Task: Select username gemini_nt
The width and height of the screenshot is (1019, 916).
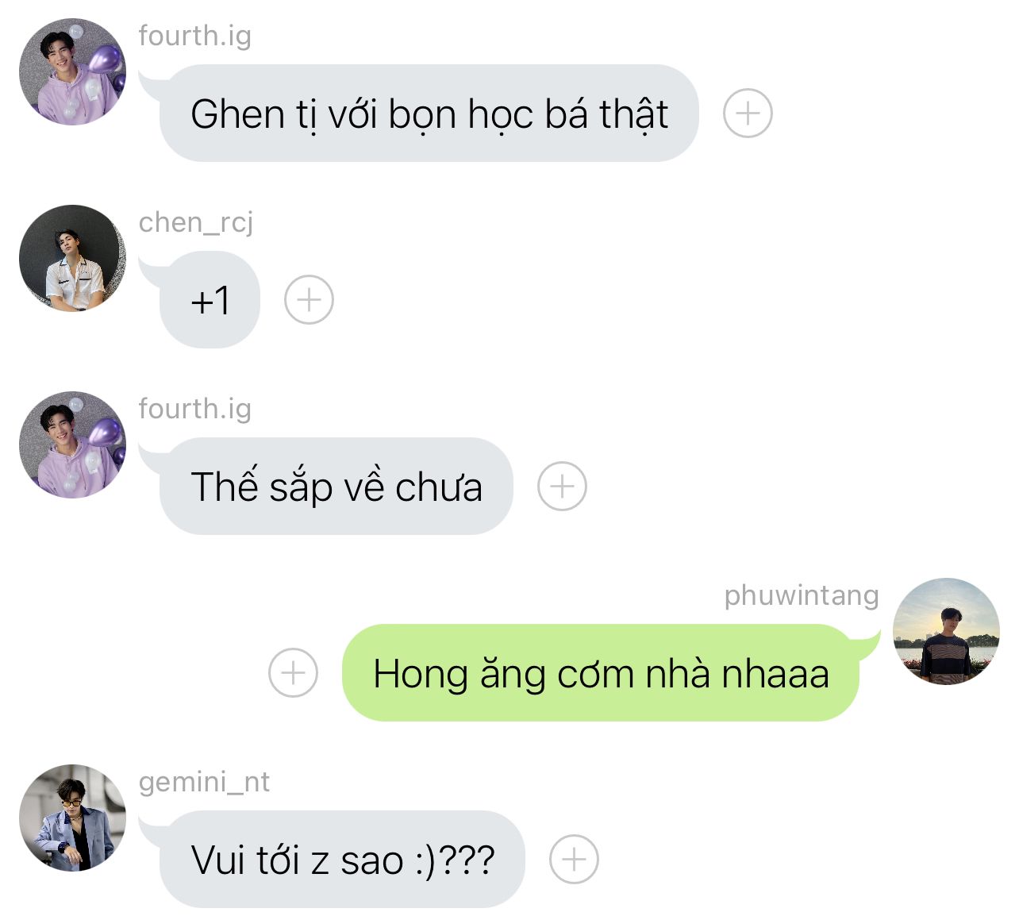Action: 204,783
